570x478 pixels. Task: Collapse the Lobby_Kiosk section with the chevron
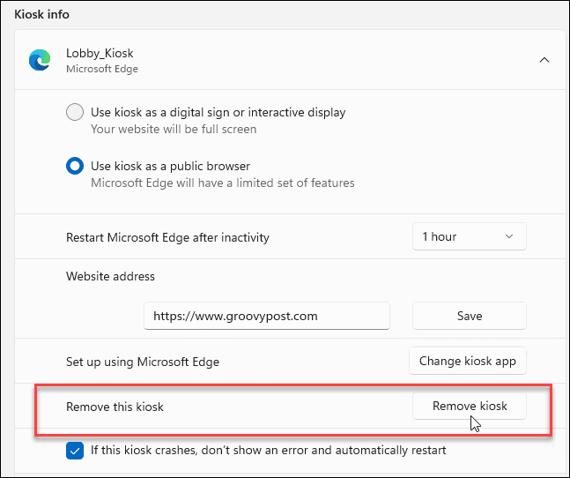(544, 60)
